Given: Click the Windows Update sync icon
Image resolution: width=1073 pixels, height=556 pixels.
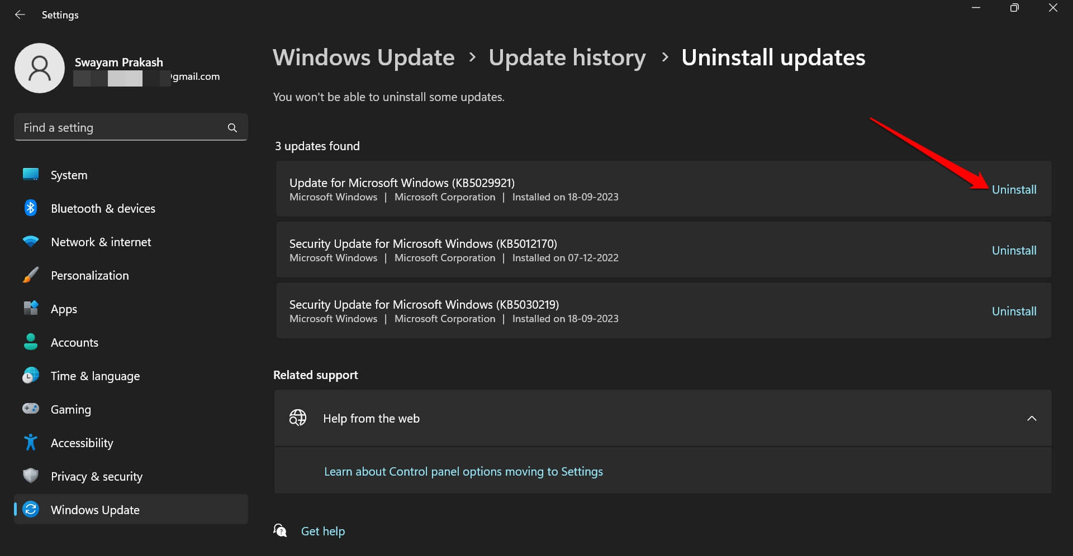Looking at the screenshot, I should (x=31, y=509).
